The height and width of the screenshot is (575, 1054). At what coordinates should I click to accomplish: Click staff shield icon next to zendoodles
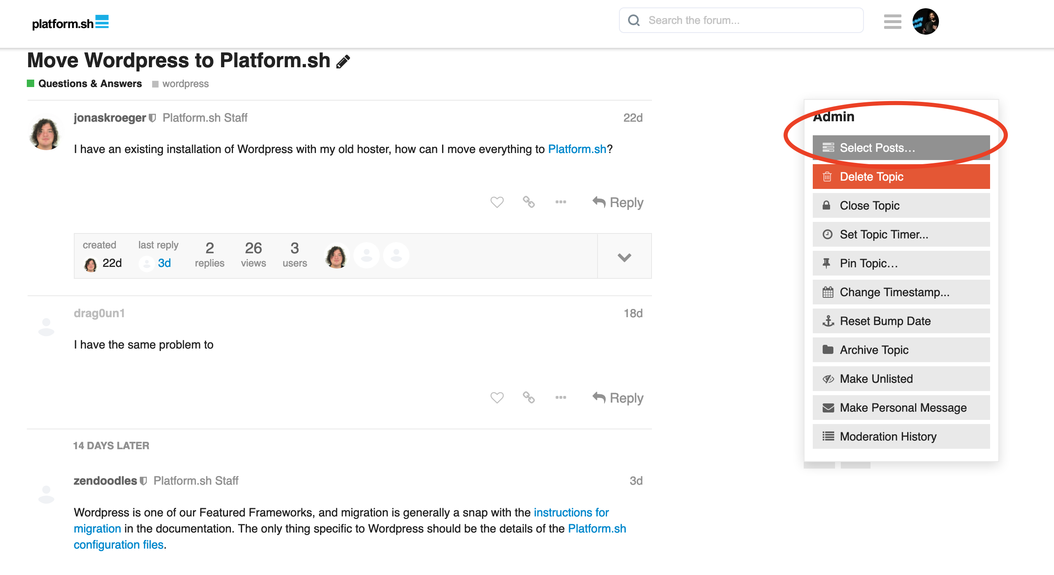[143, 481]
